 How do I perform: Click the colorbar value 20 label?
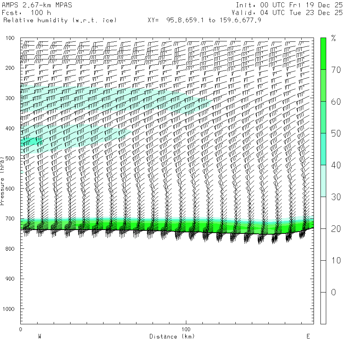click(x=336, y=229)
